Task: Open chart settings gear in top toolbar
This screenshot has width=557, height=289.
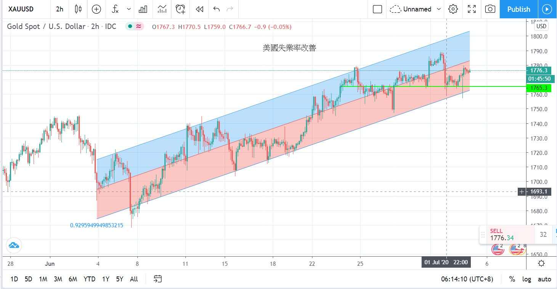Action: (x=453, y=9)
